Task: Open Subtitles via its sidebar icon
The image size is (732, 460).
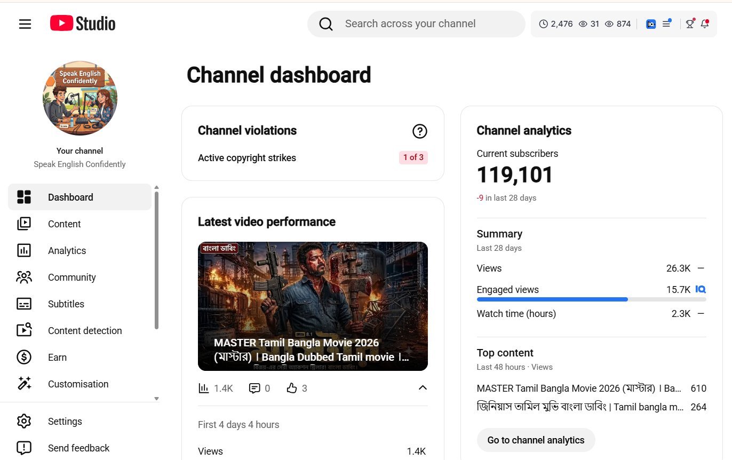Action: pyautogui.click(x=24, y=304)
